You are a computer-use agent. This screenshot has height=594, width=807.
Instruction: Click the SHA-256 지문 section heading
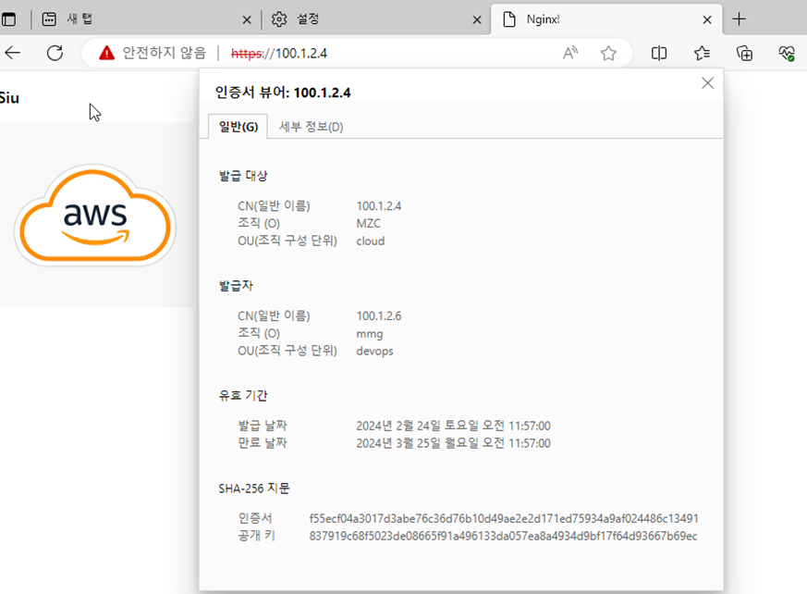pyautogui.click(x=253, y=489)
